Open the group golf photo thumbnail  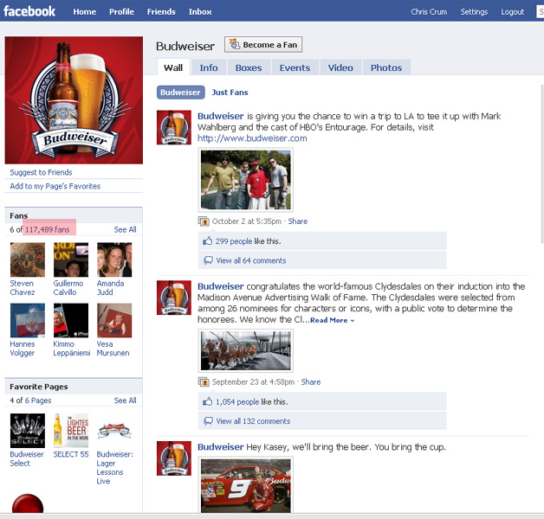tap(246, 180)
